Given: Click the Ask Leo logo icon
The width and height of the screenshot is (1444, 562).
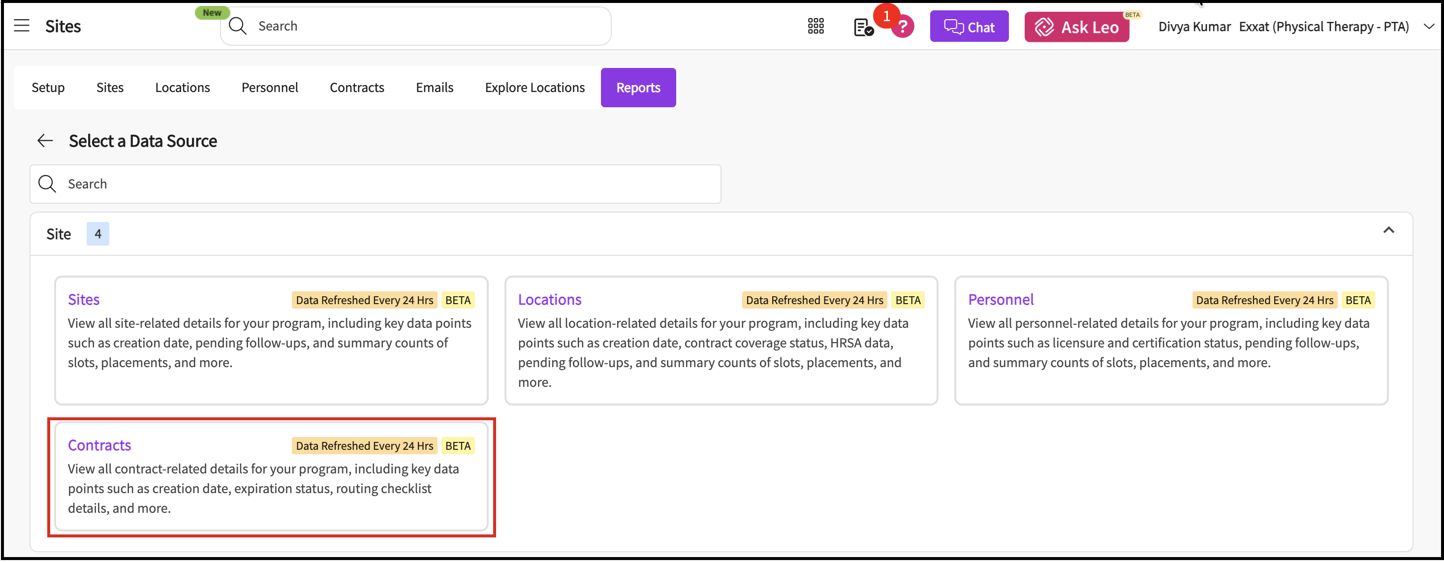Looking at the screenshot, I should pos(1044,27).
